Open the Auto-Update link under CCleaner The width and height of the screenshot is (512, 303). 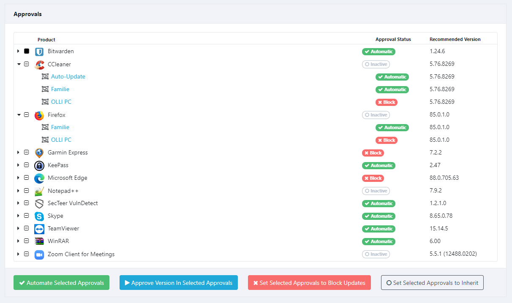(68, 77)
